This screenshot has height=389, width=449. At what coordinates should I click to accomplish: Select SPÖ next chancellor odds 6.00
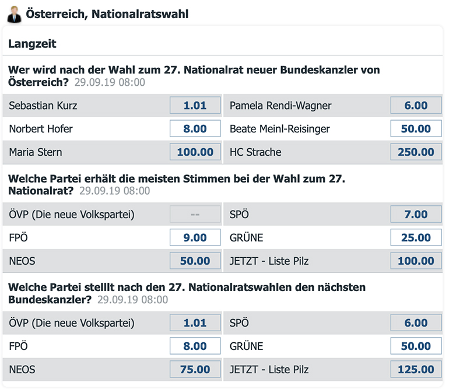point(416,323)
